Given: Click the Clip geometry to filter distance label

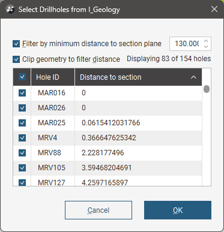Looking at the screenshot, I should 71,59.
